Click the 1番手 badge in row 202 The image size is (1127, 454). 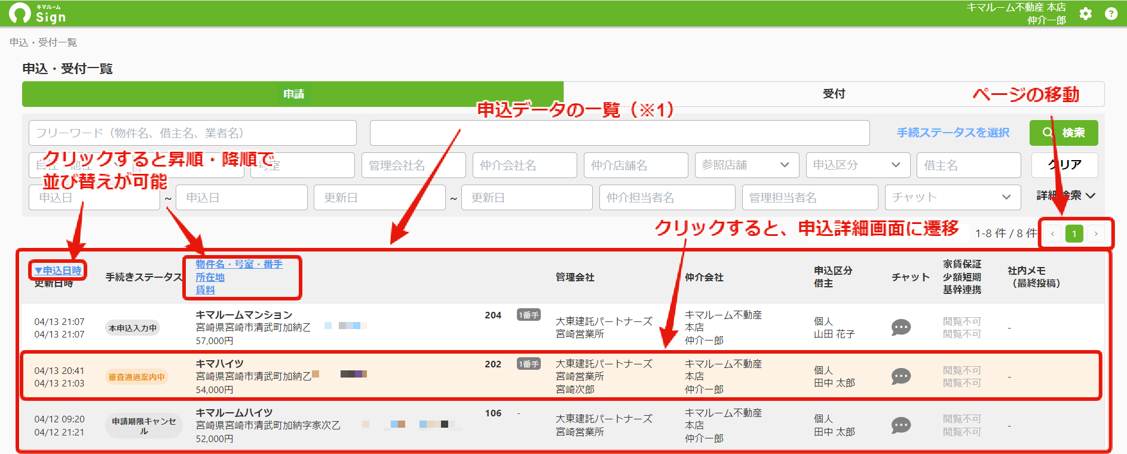529,364
